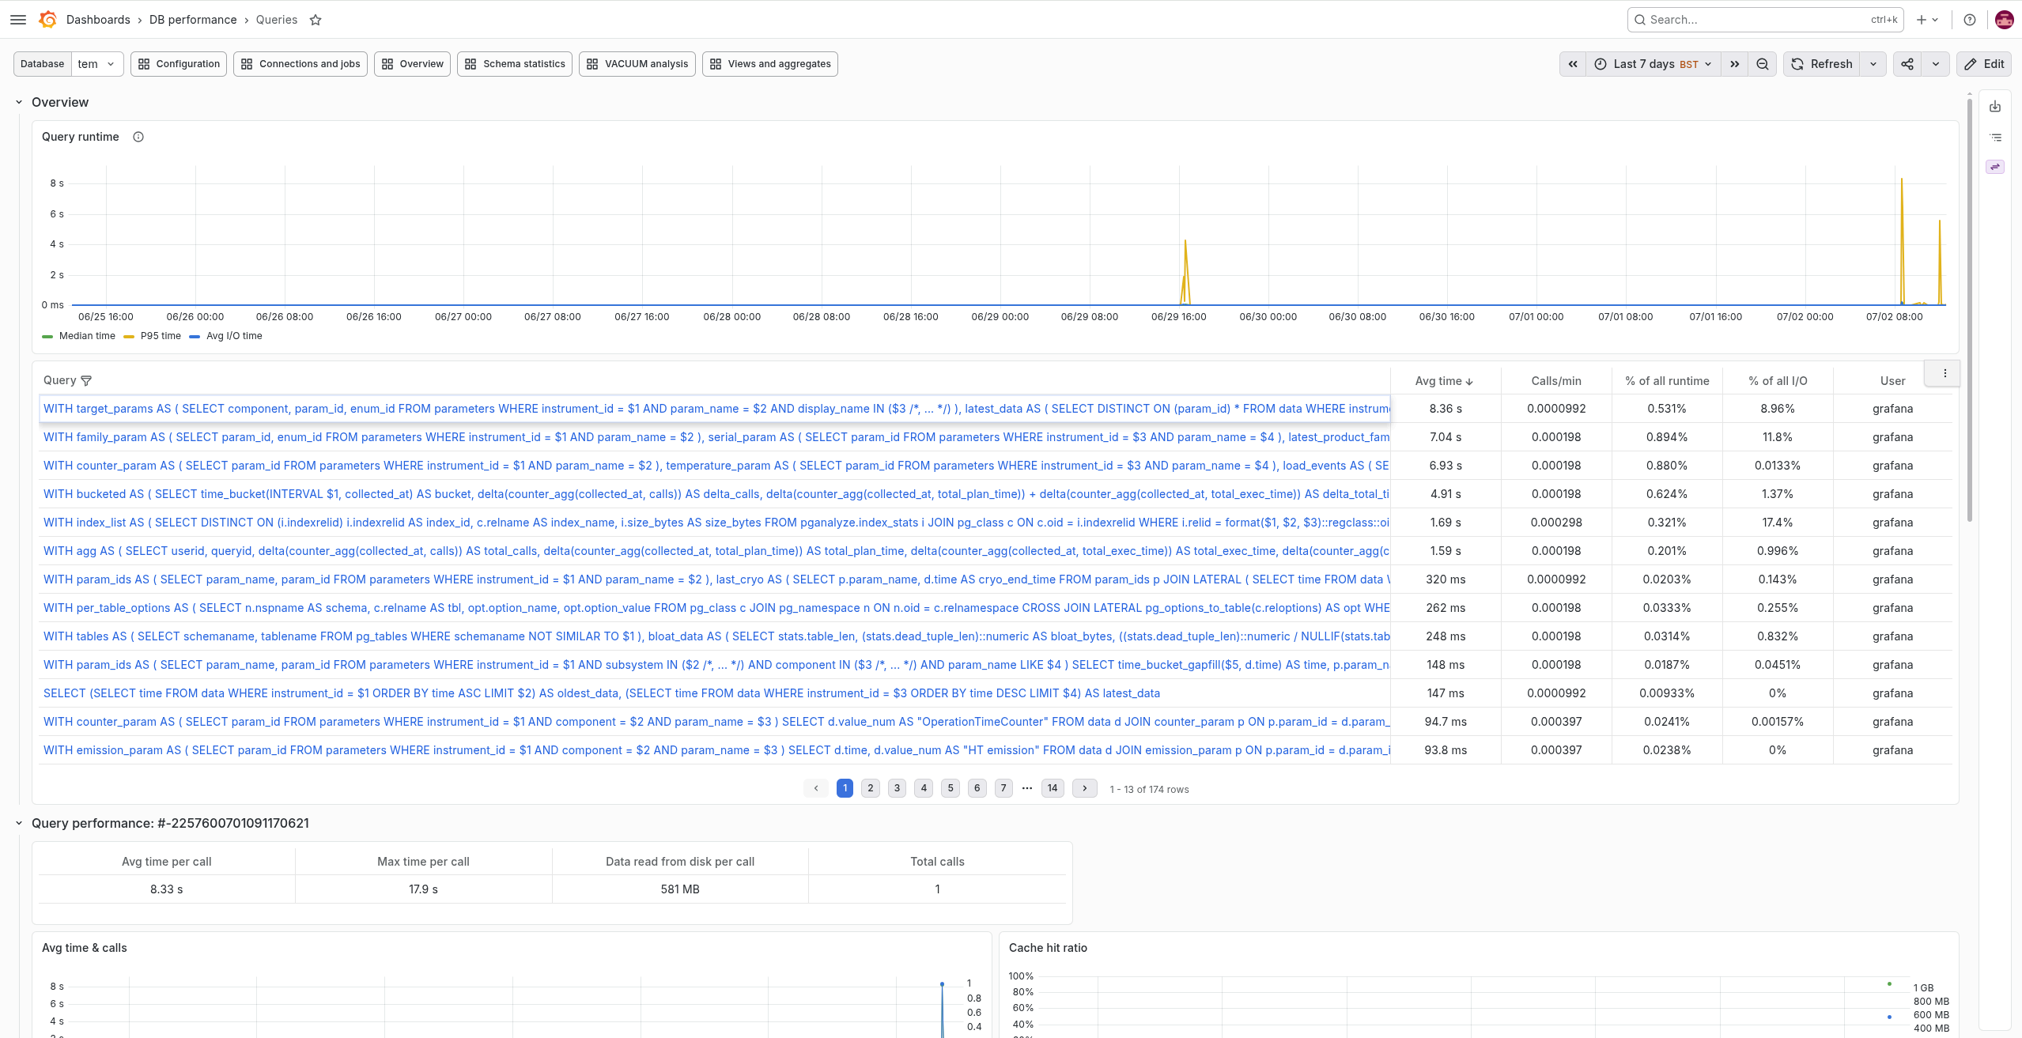Viewport: 2022px width, 1038px height.
Task: Click the plus add-new icon
Action: 1927,20
